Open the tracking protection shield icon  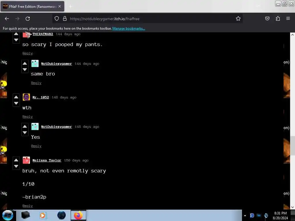point(57,19)
